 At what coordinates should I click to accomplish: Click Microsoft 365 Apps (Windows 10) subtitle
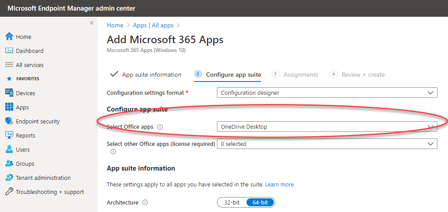[x=146, y=50]
